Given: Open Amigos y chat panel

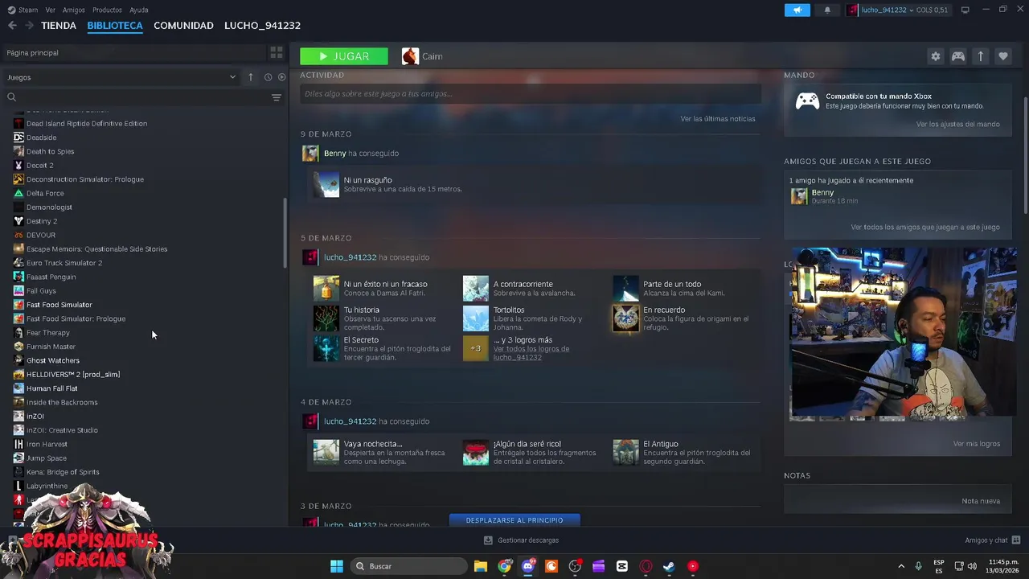Looking at the screenshot, I should coord(993,540).
